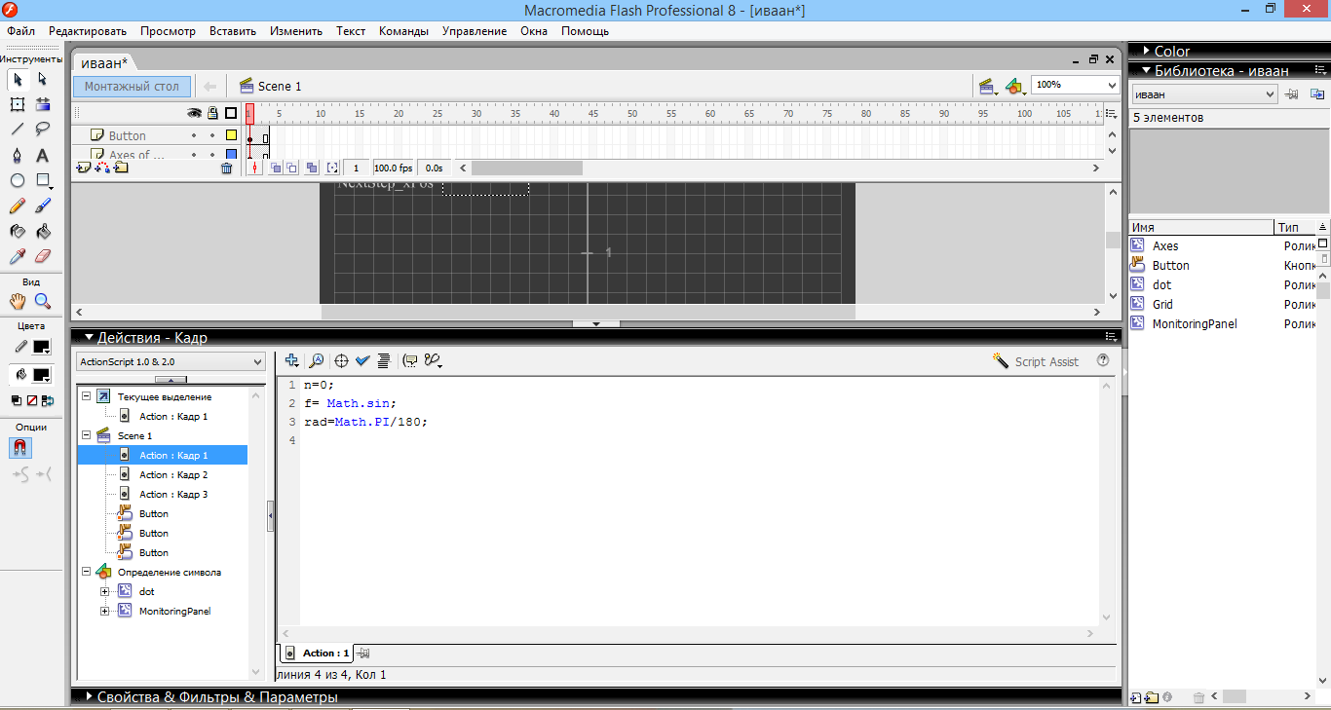The width and height of the screenshot is (1331, 710).
Task: Delete the selected timeline layer
Action: 227,168
